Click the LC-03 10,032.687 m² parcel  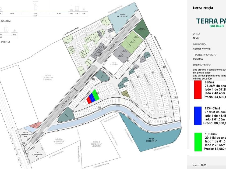[37, 155]
